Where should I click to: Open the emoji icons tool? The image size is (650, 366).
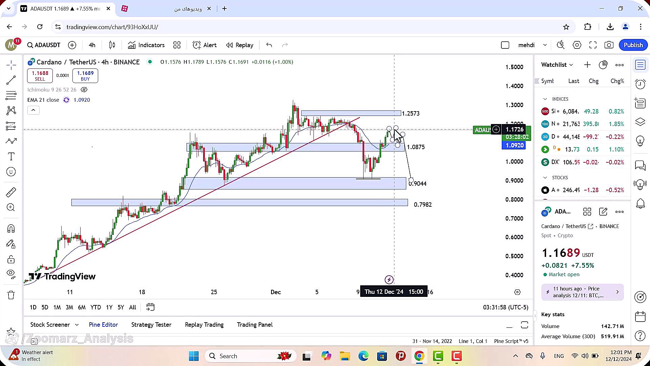point(11,172)
